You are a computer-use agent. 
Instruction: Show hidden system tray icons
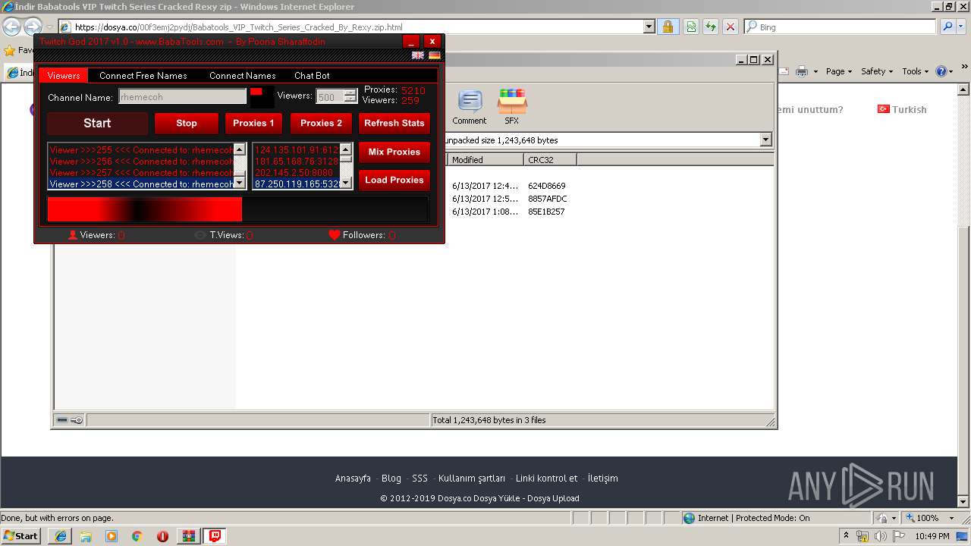pyautogui.click(x=846, y=536)
